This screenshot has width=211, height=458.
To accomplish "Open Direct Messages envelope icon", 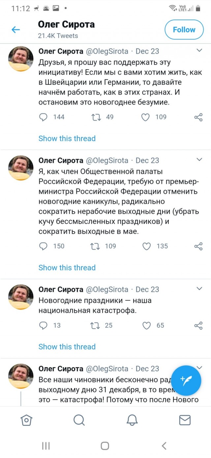I will [185, 420].
